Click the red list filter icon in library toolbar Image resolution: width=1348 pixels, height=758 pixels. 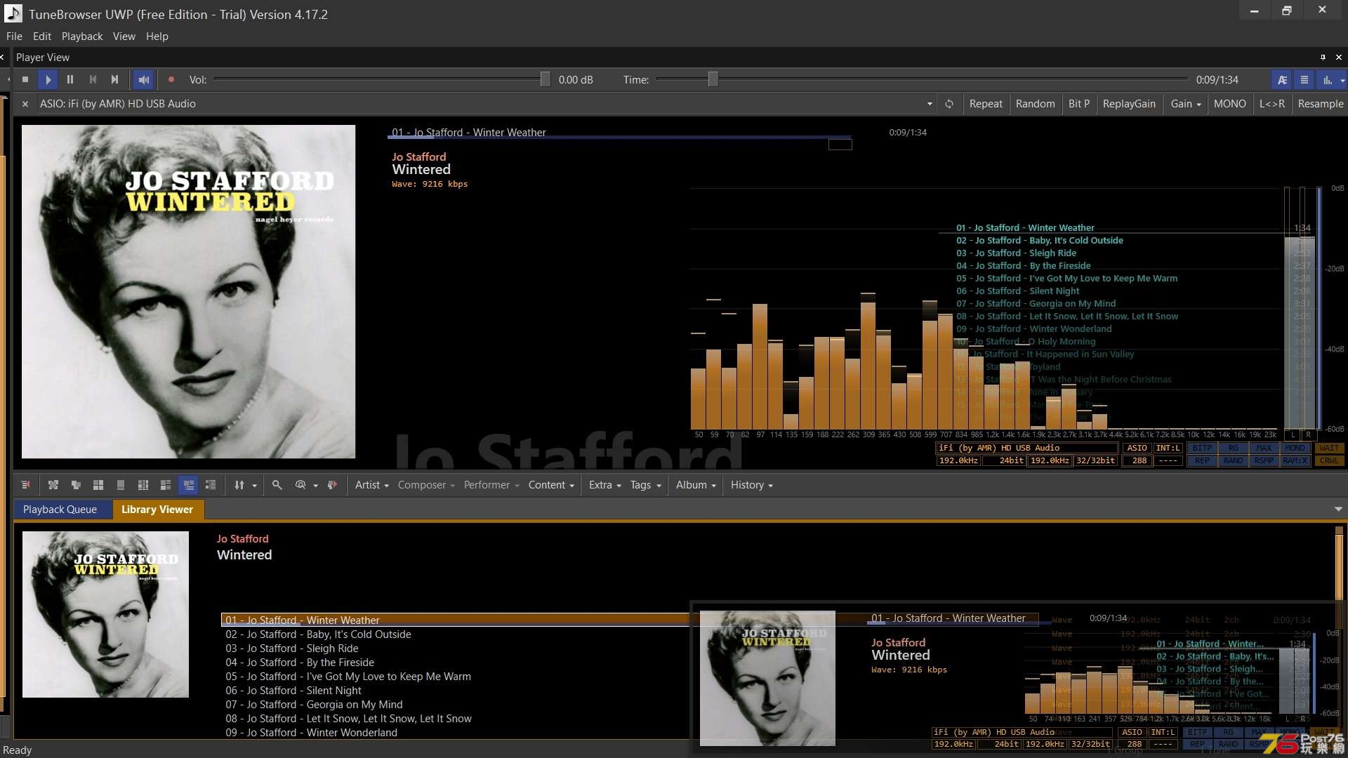click(x=26, y=485)
